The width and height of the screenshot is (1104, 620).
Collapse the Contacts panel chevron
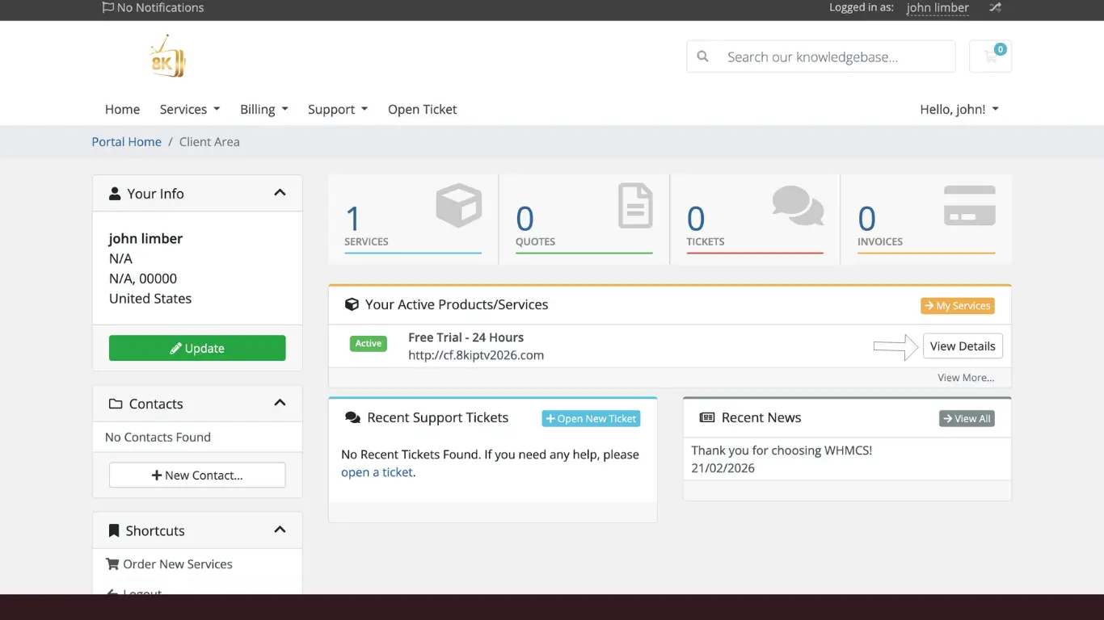tap(280, 403)
